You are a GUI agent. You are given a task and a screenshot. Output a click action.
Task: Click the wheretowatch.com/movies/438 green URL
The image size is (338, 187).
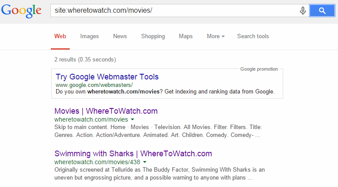pyautogui.click(x=97, y=162)
